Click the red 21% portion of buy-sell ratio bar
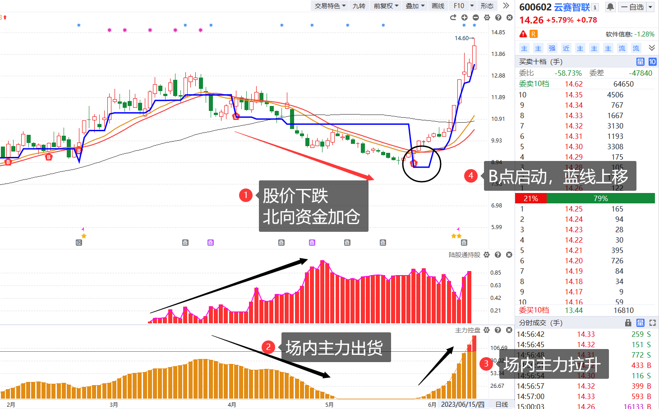The image size is (659, 409). pos(531,198)
